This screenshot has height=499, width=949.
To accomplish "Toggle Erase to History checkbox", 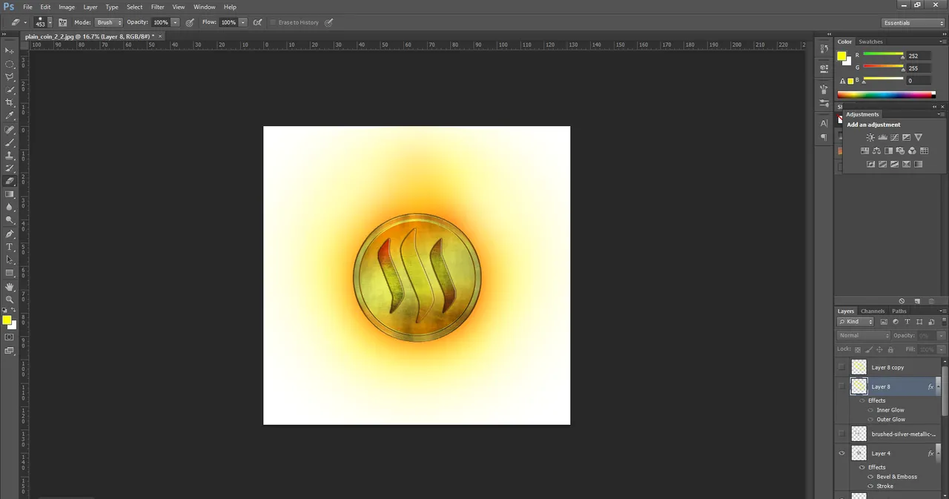I will (x=273, y=22).
